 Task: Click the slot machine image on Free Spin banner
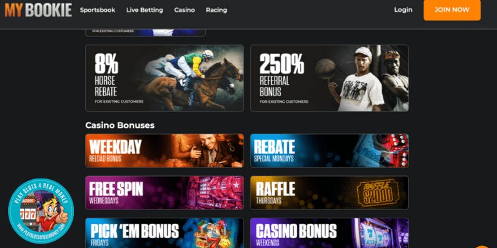(216, 193)
